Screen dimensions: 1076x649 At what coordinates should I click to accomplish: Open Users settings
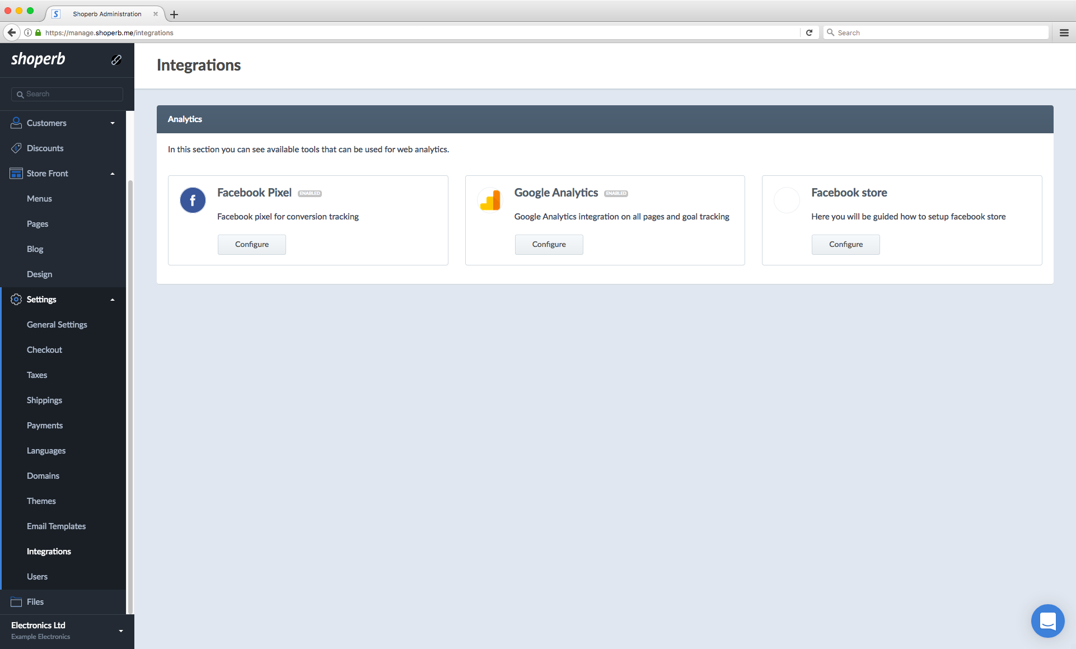(37, 576)
